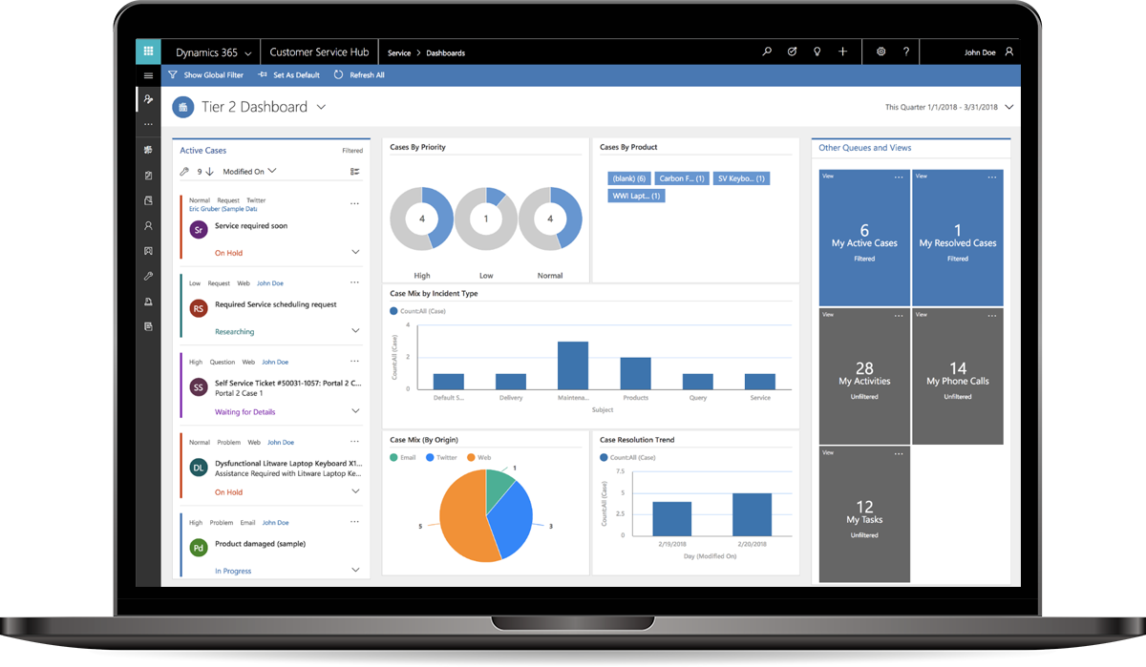
Task: Expand the This Quarter date range dropdown
Action: [x=1010, y=107]
